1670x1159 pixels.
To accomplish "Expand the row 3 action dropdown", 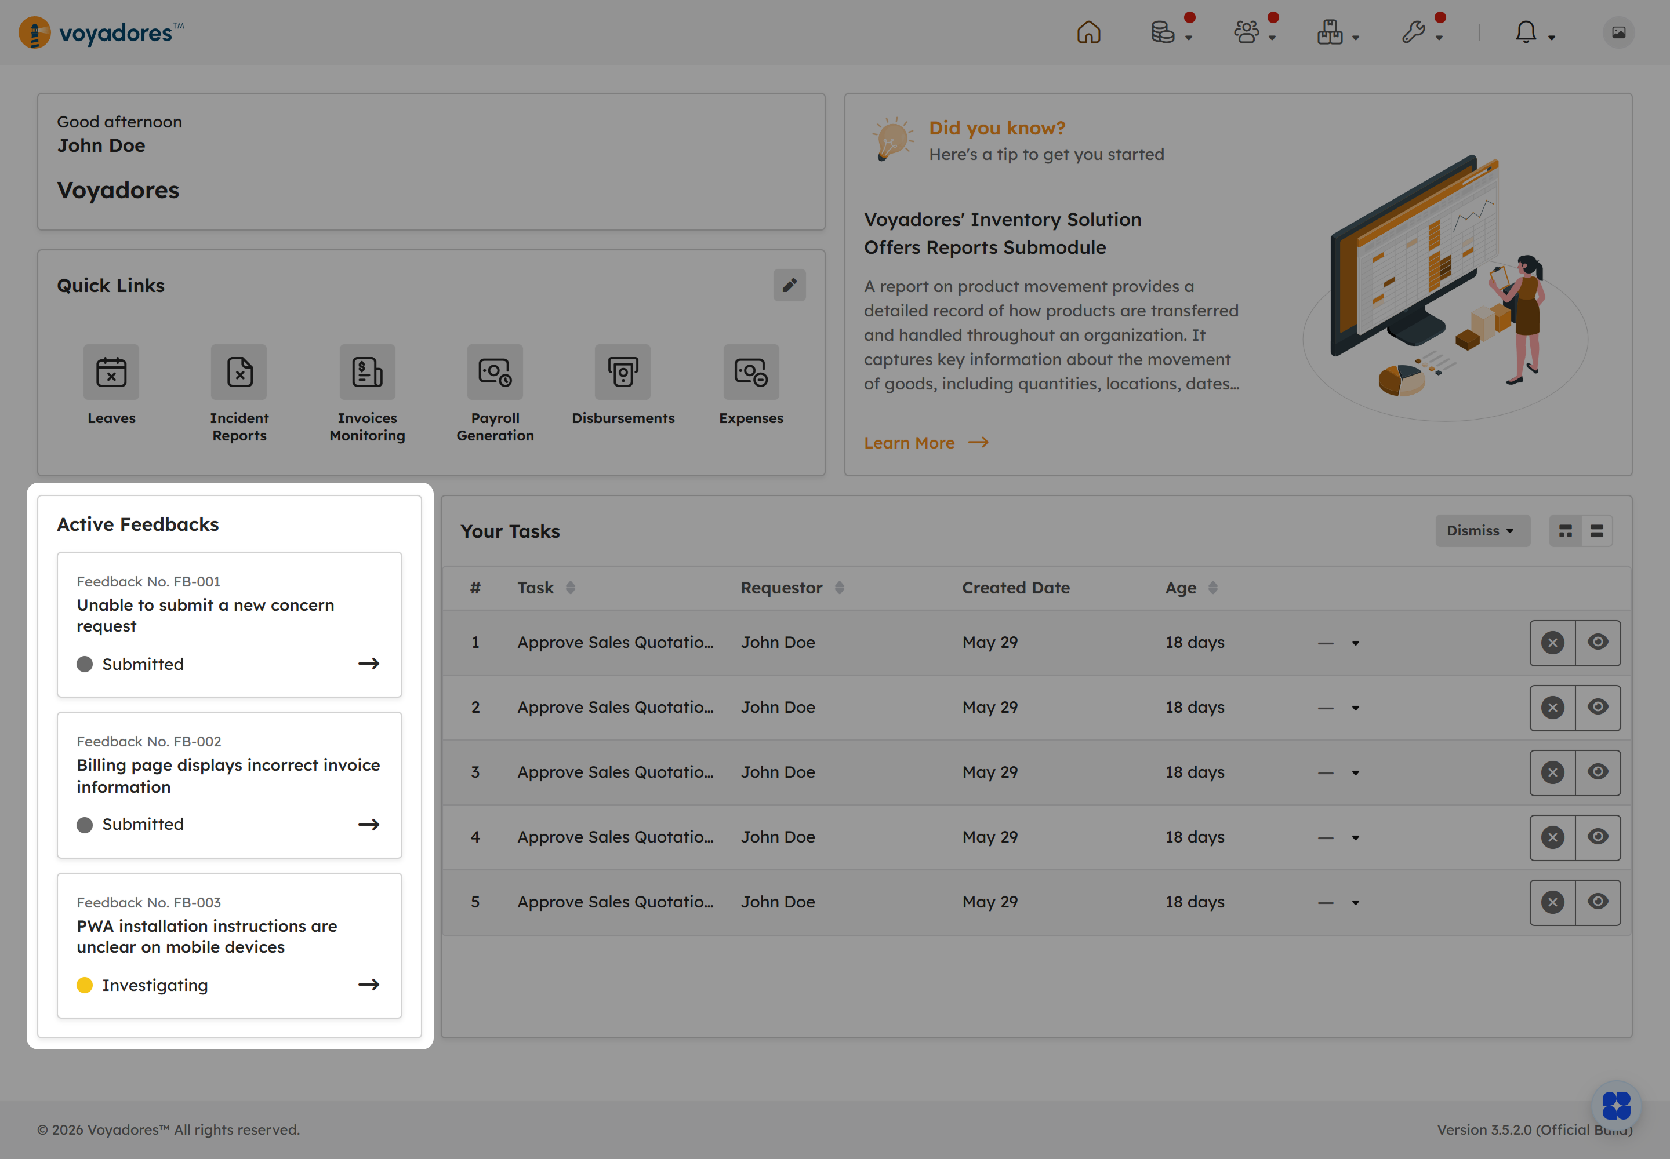I will click(x=1355, y=774).
